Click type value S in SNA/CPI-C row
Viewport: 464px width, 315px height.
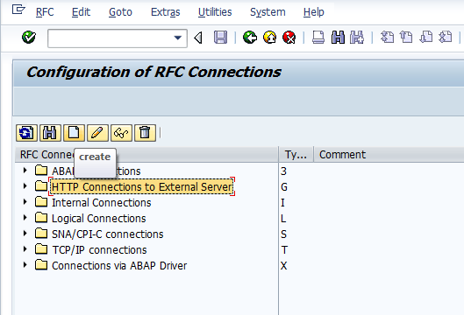click(283, 234)
